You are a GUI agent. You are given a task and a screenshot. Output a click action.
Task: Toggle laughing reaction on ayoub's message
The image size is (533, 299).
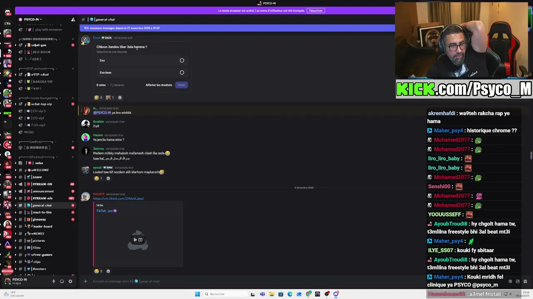(x=98, y=179)
